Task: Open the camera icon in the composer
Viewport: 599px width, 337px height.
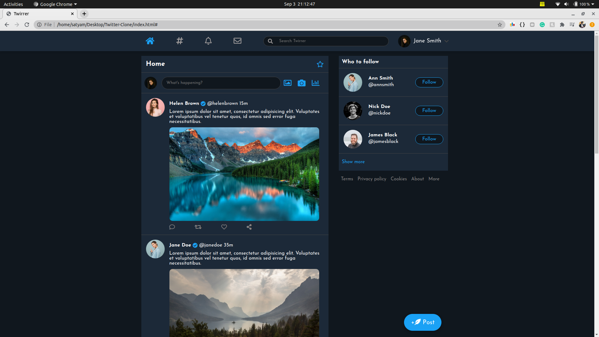Action: (301, 83)
